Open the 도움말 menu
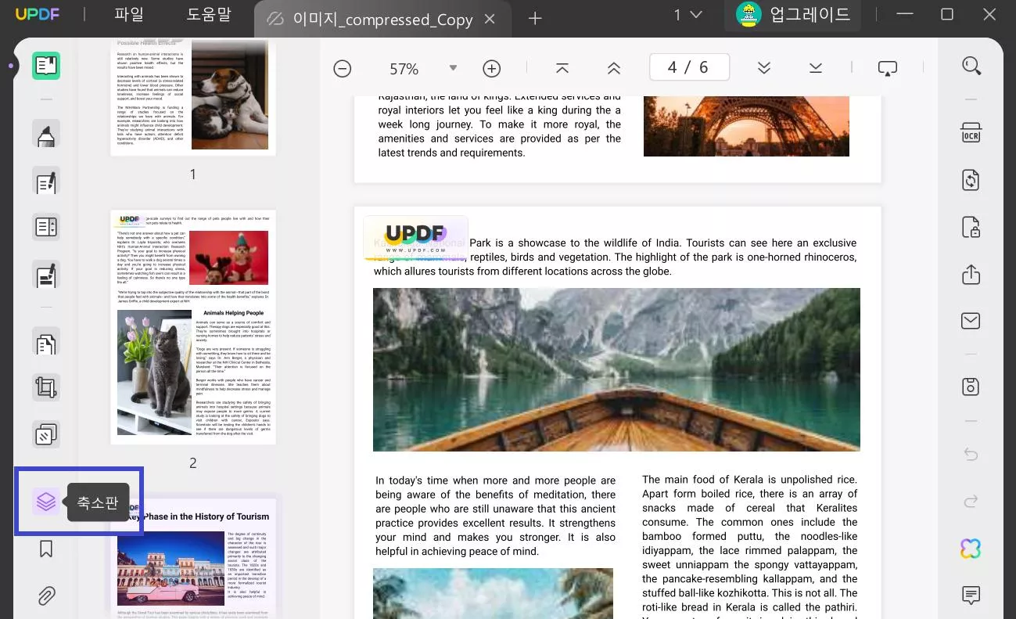Screen dimensions: 1016x619 click(x=209, y=15)
